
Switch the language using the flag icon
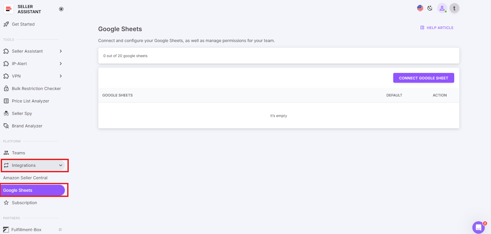click(419, 8)
